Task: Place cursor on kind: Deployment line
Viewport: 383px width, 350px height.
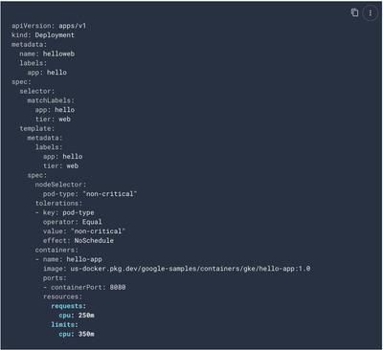Action: (43, 35)
